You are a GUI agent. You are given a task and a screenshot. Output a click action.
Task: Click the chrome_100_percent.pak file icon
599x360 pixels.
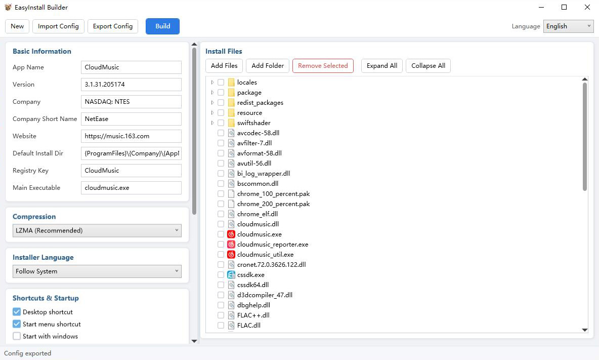pos(231,194)
